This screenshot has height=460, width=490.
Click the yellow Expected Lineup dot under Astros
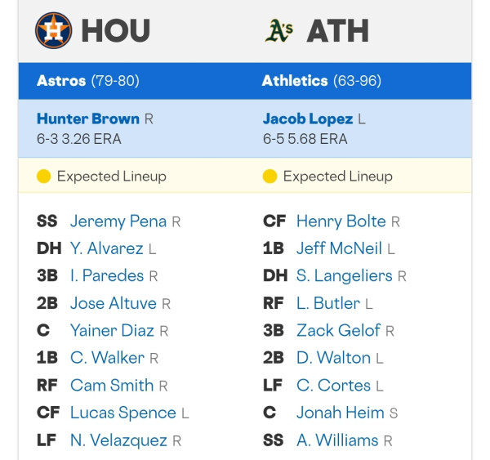click(x=44, y=176)
